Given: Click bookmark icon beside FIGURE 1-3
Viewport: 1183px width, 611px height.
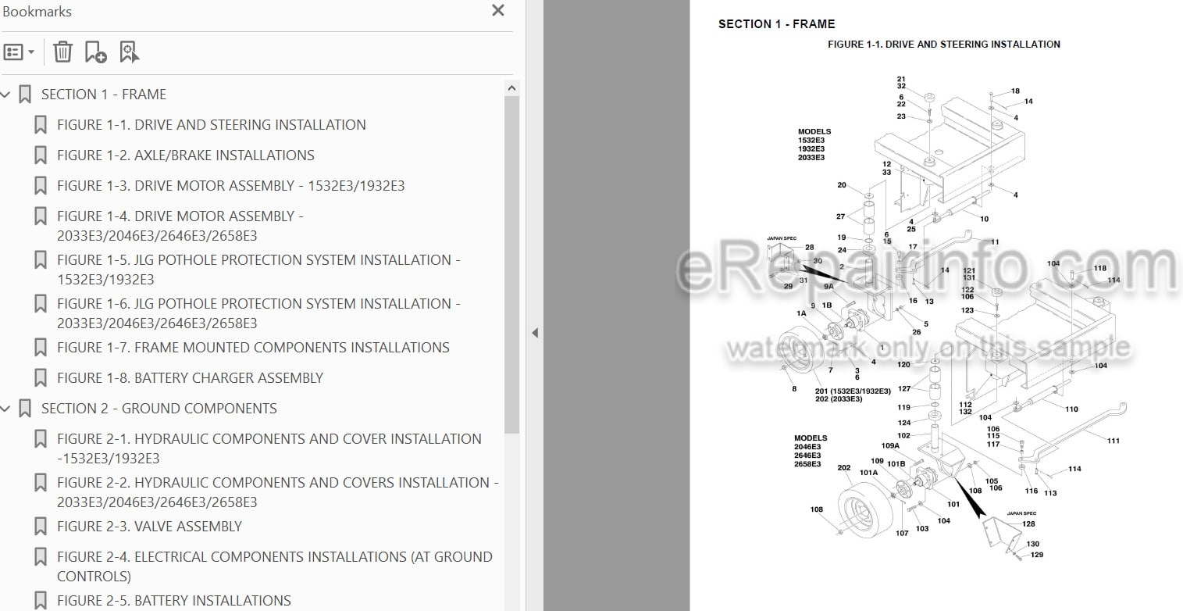Looking at the screenshot, I should click(41, 186).
